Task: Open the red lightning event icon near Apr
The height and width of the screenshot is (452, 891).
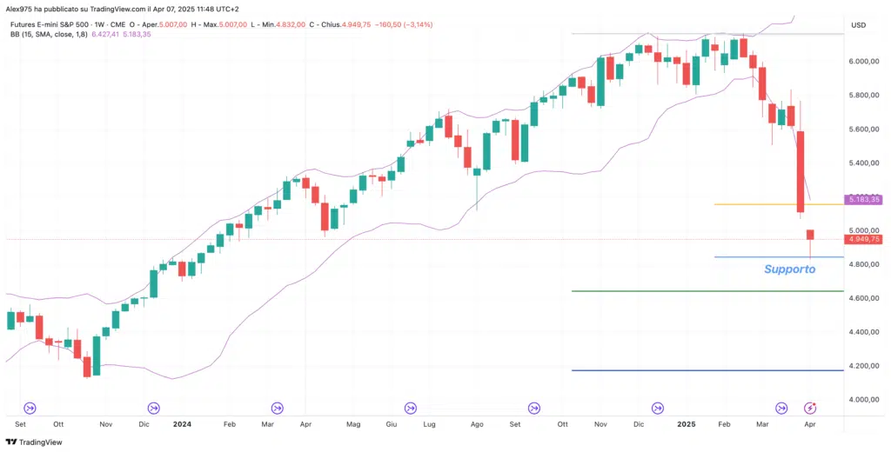Action: 810,407
